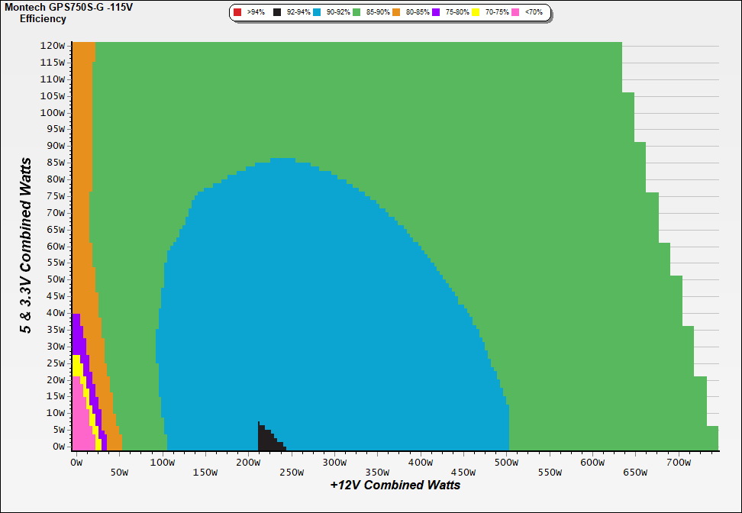Click the orange 80-85% legend swatch

pyautogui.click(x=395, y=13)
